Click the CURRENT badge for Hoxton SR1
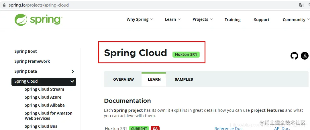 pos(139,128)
